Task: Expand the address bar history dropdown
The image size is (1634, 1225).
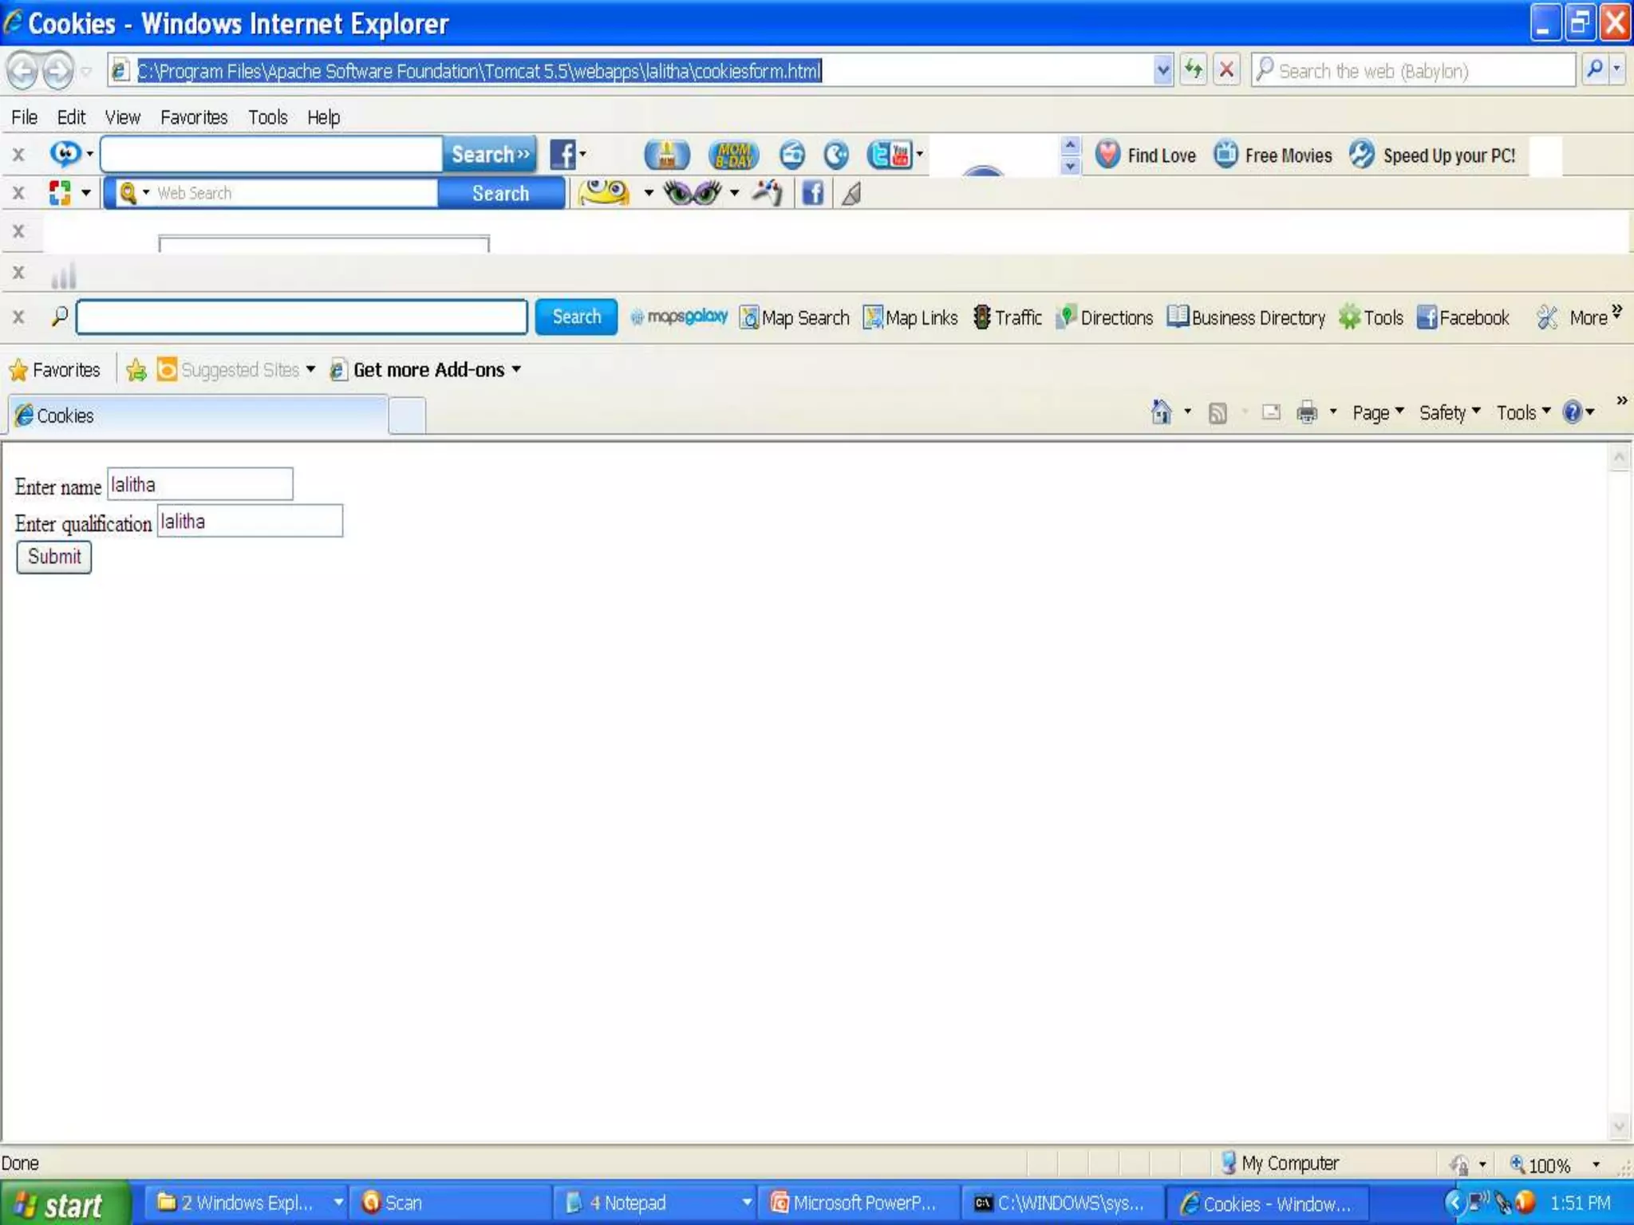Action: click(x=1162, y=70)
